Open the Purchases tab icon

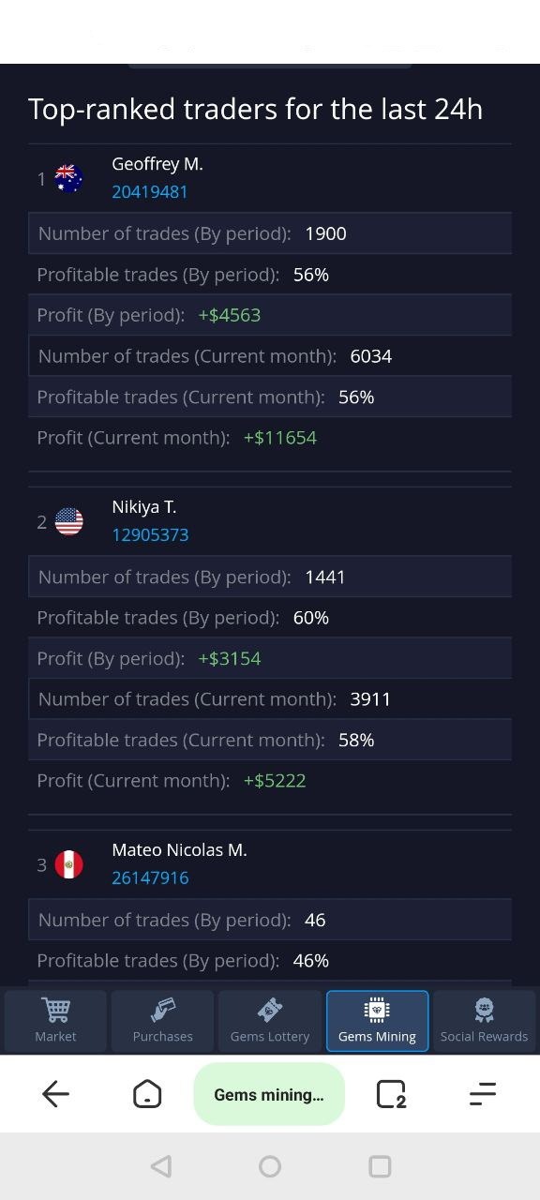click(162, 1010)
